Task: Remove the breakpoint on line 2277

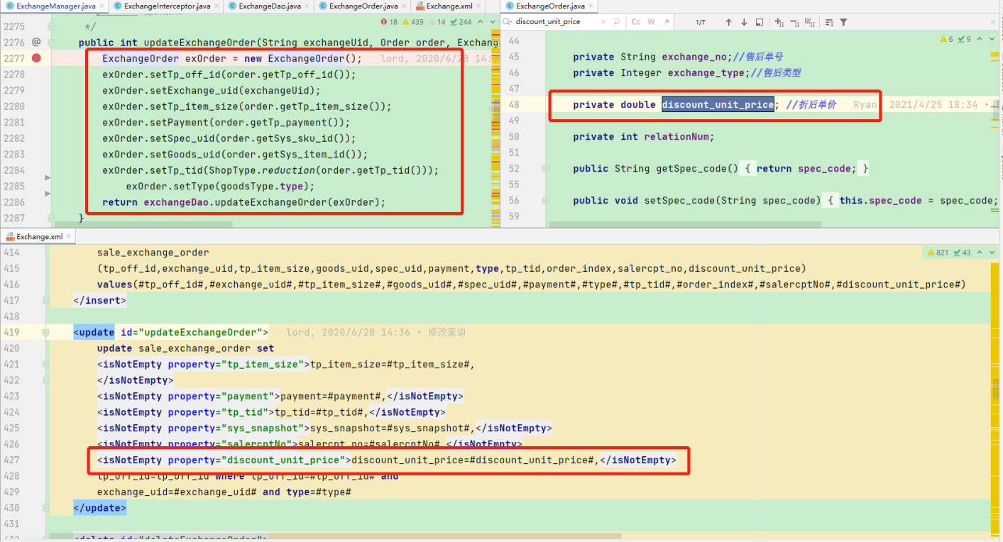Action: [36, 58]
